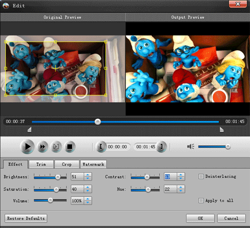This screenshot has height=228, width=250.
Task: Click trim end time 00:01:45 field
Action: coord(145,146)
